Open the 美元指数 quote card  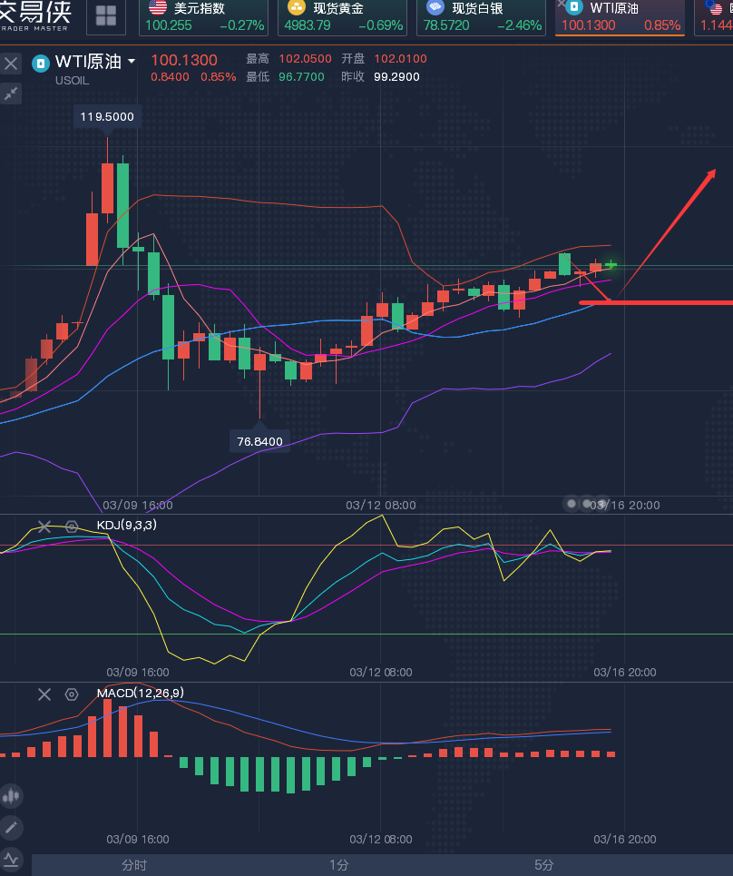pyautogui.click(x=205, y=16)
